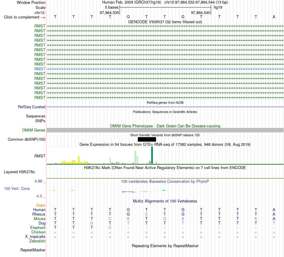The height and width of the screenshot is (257, 284).
Task: Click the Sequences track label
Action: pos(36,116)
